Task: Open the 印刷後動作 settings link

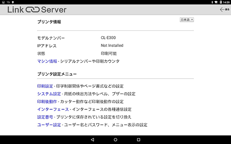Action: tap(47, 101)
